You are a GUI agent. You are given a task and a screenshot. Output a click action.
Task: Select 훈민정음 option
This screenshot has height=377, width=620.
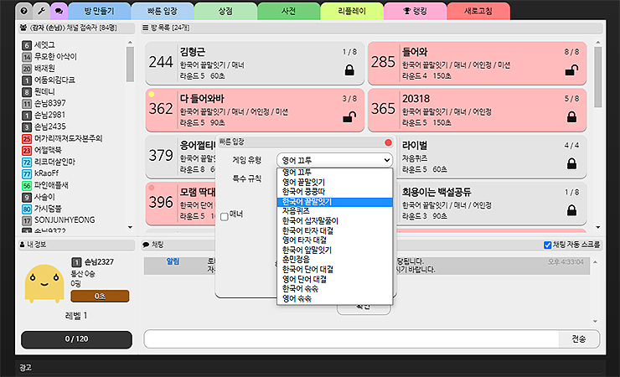(334, 260)
